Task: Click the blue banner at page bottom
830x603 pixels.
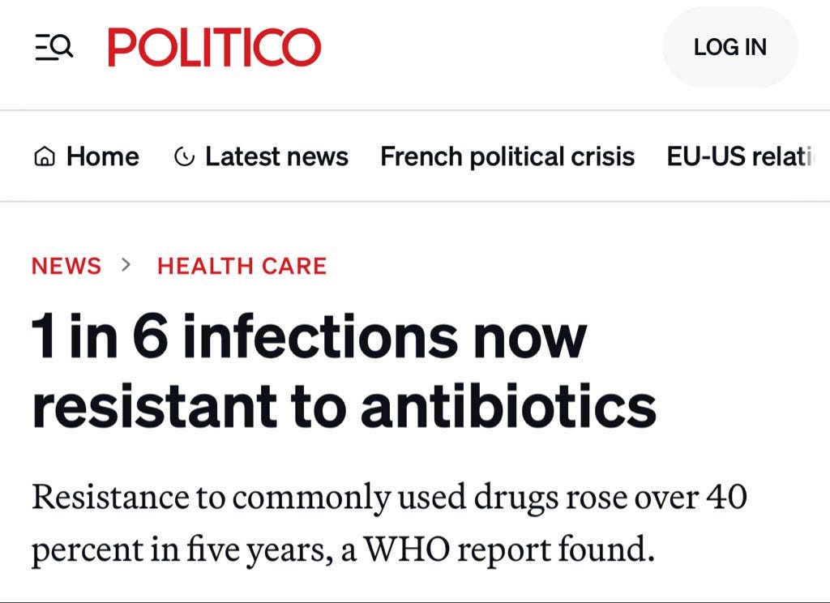Action: pos(415,600)
